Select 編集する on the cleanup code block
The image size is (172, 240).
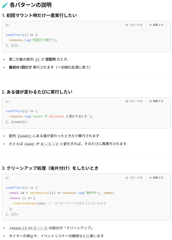tap(156, 177)
